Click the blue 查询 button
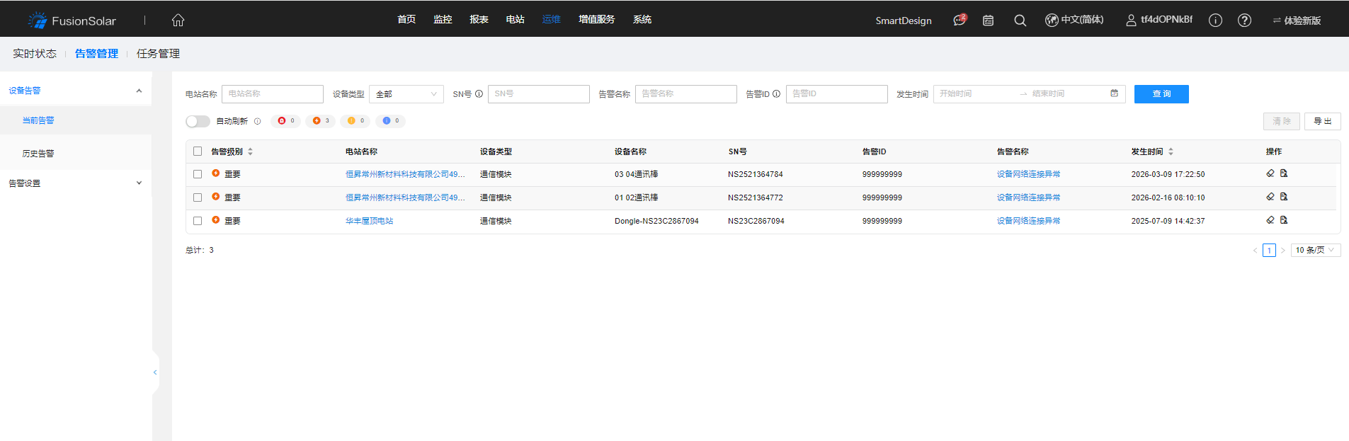Viewport: 1349px width, 441px height. (1161, 94)
